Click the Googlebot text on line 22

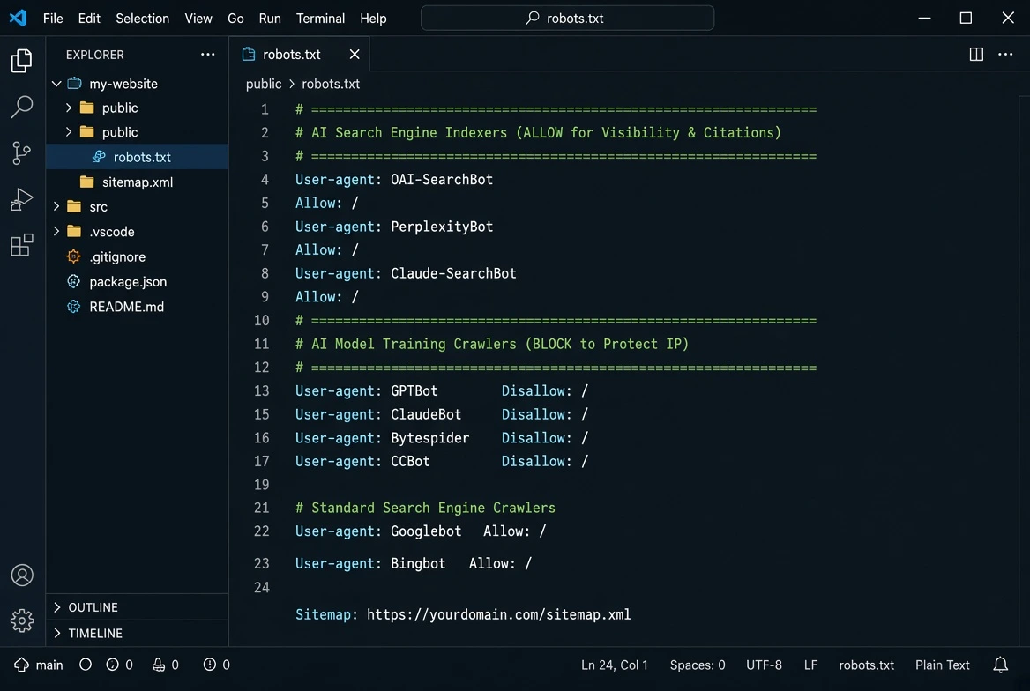pyautogui.click(x=426, y=531)
